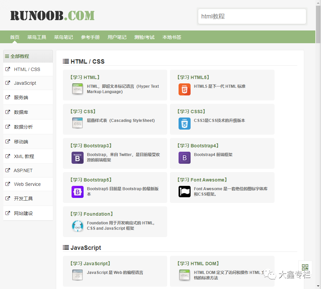
Task: Click the JavaScript JS card icon
Action: point(77,275)
